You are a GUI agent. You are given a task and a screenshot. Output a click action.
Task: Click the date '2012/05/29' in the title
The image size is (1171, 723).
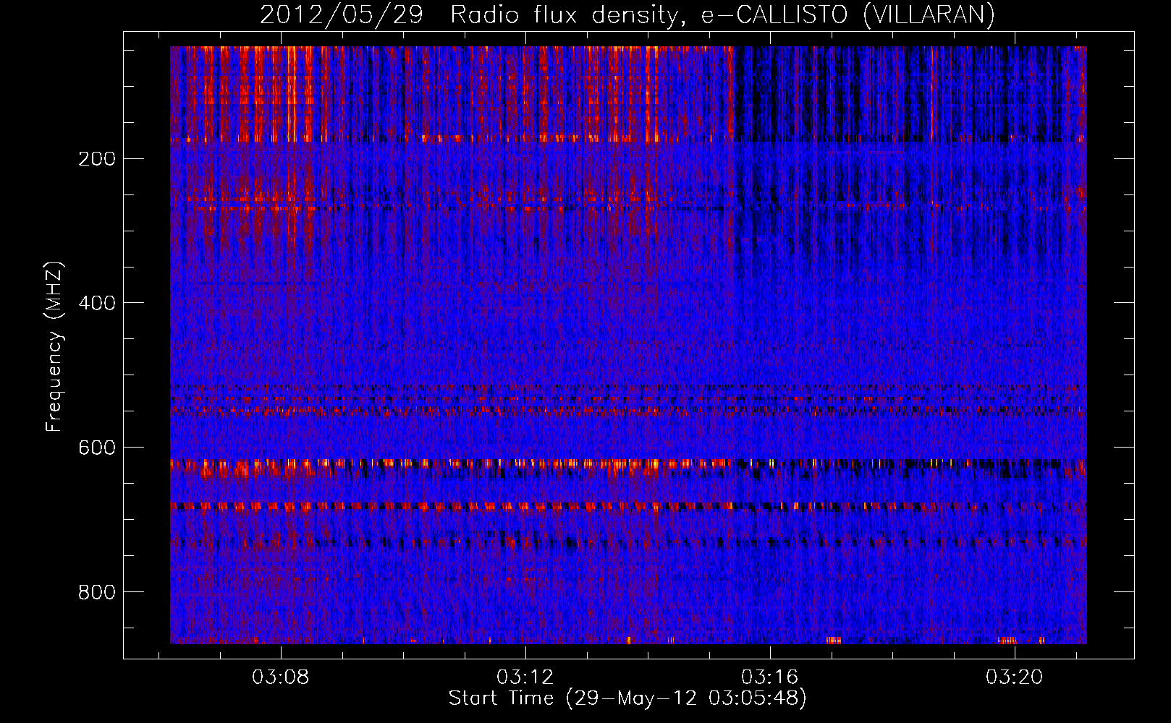(342, 14)
